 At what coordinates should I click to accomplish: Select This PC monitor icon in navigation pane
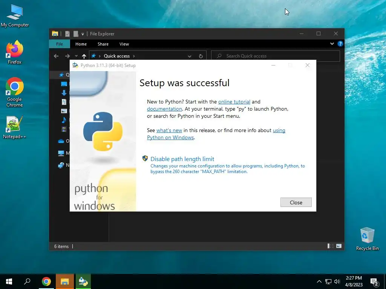61,153
